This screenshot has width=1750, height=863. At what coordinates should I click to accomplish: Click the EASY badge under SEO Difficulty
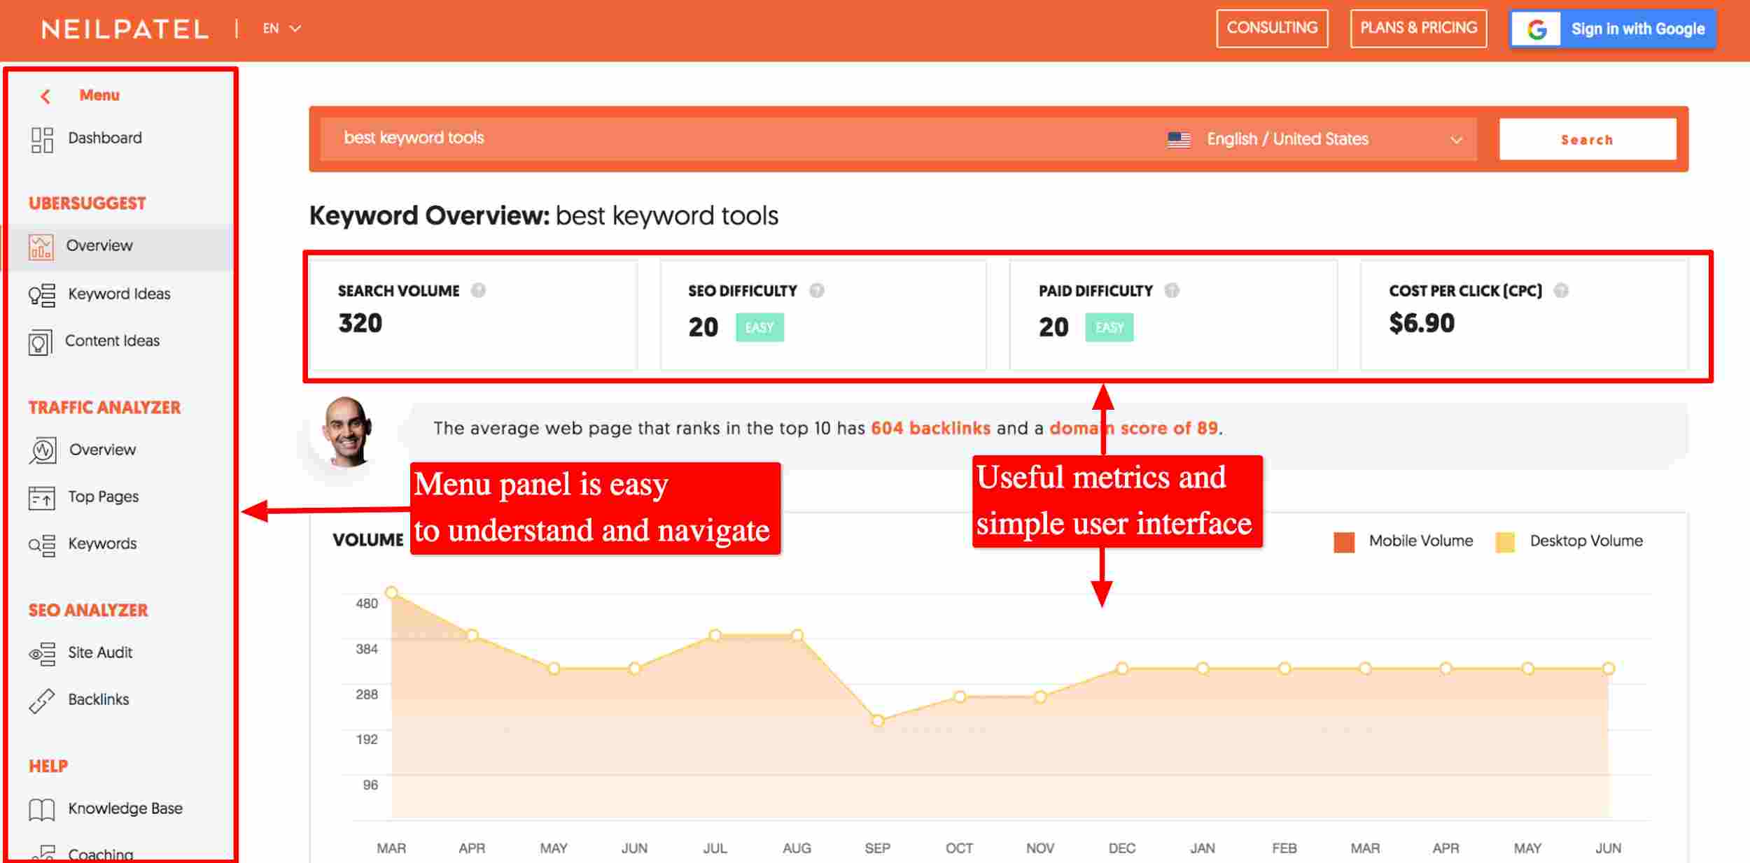point(759,327)
